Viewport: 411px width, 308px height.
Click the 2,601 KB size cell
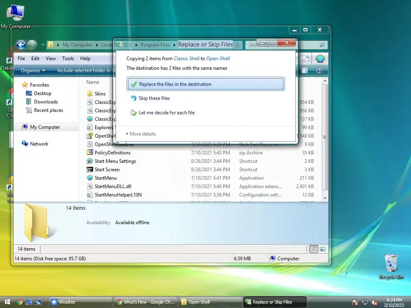305,186
